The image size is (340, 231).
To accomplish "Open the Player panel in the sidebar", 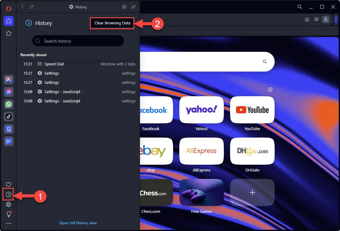I will pyautogui.click(x=8, y=129).
